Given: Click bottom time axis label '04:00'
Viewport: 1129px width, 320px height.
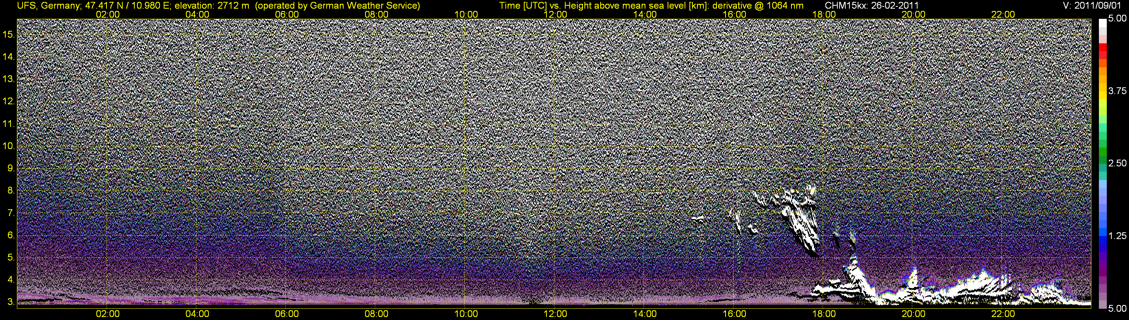Looking at the screenshot, I should (x=197, y=314).
